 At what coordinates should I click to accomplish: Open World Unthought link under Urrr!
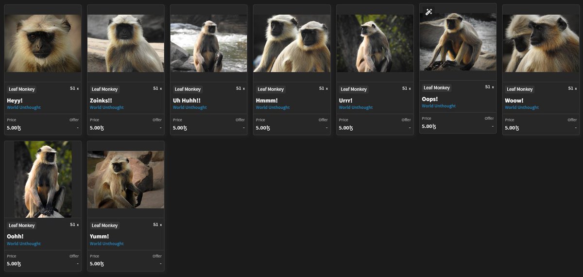(356, 107)
